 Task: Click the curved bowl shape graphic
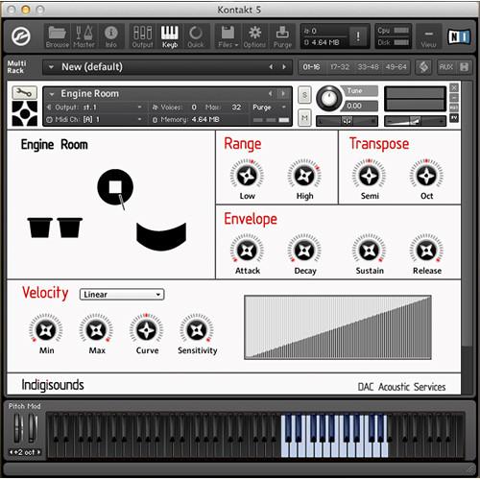[161, 237]
